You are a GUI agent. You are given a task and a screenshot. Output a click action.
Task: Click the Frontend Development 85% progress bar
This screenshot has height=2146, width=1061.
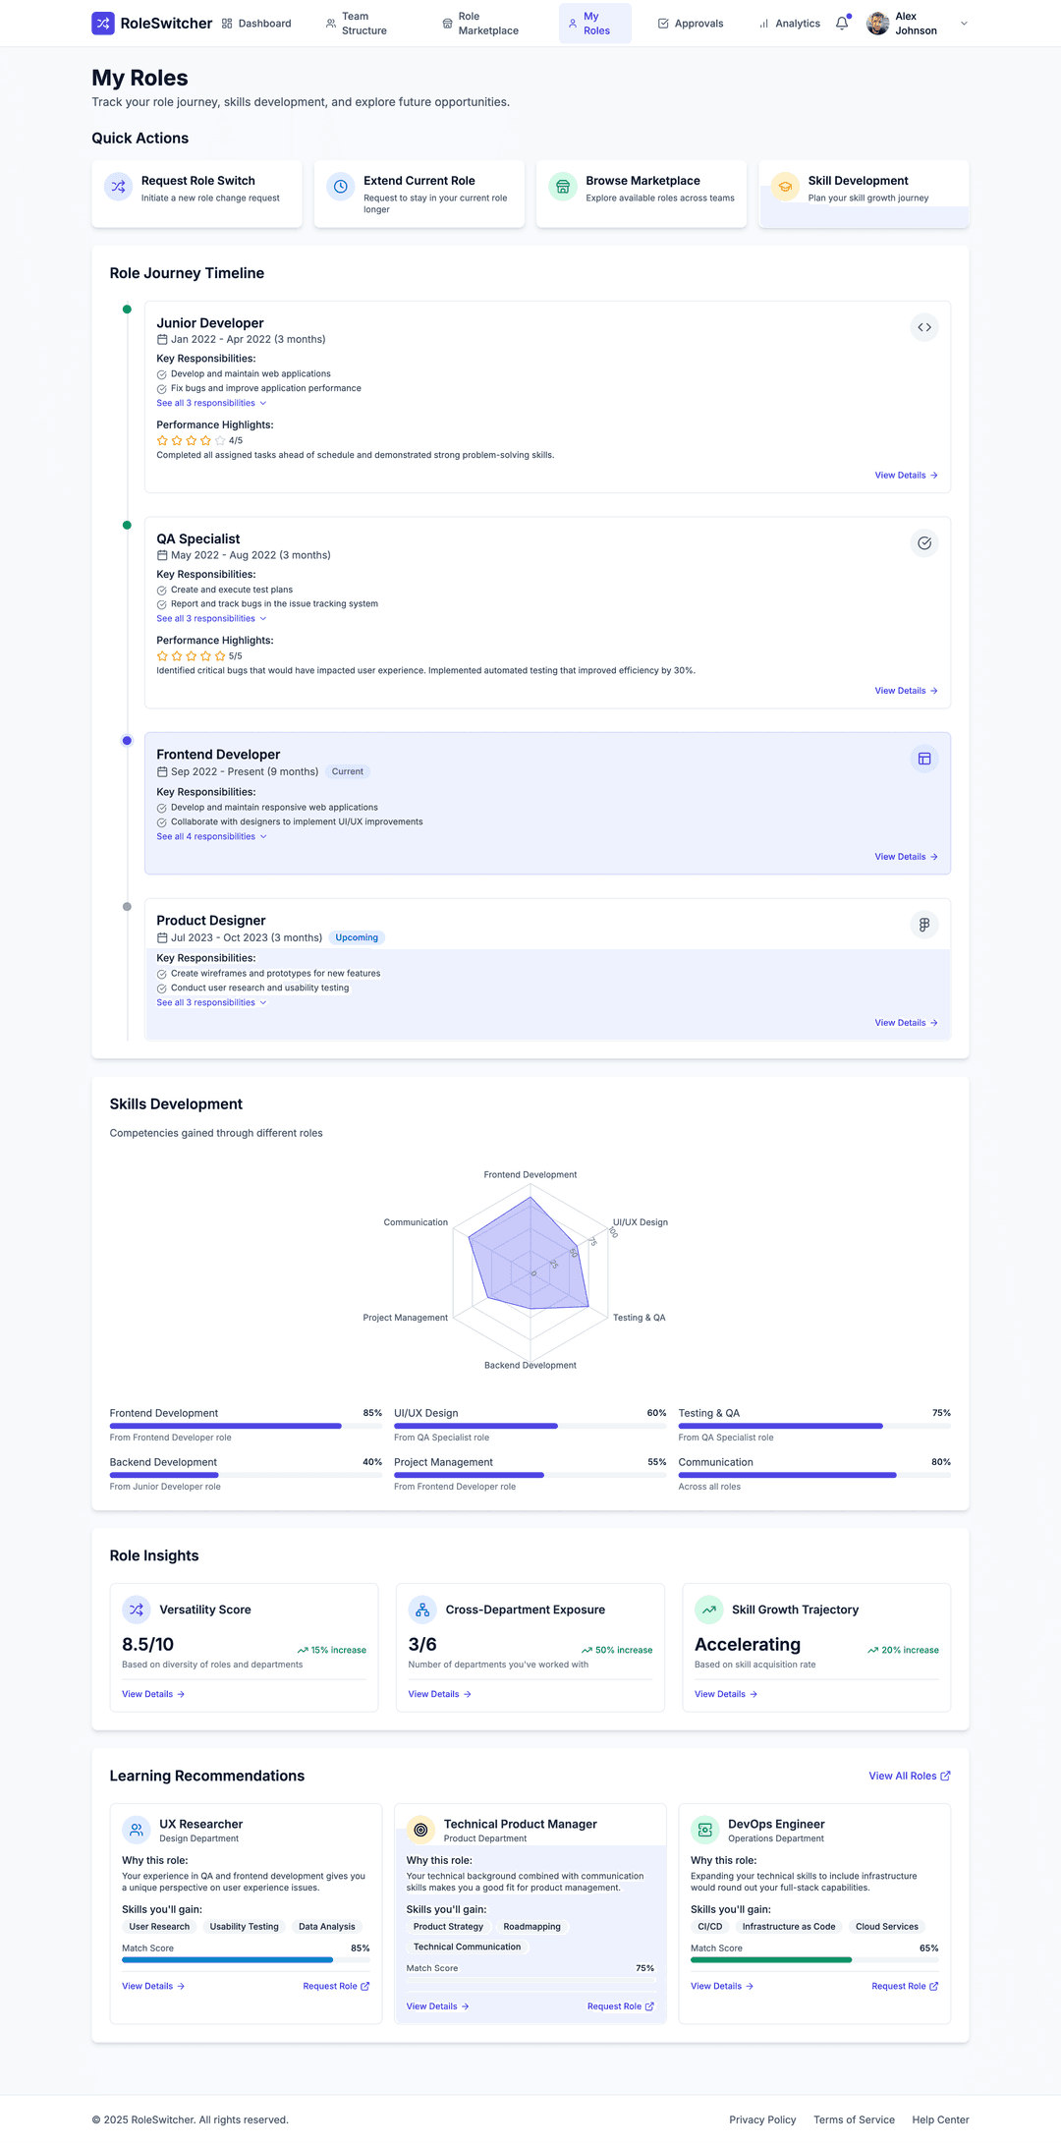[x=246, y=1426]
